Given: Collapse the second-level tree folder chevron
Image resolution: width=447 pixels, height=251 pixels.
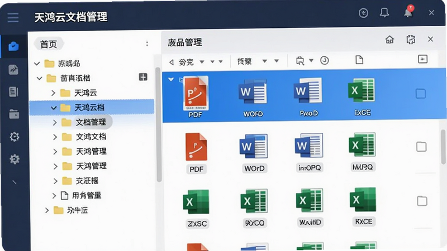Looking at the screenshot, I should coord(40,78).
